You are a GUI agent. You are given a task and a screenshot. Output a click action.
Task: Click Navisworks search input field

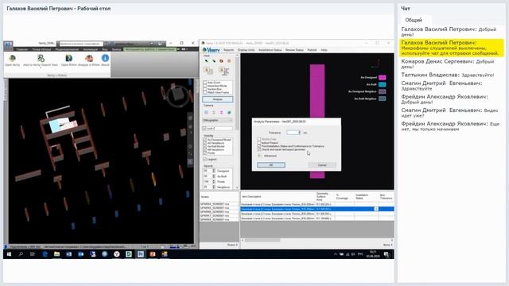coord(81,44)
